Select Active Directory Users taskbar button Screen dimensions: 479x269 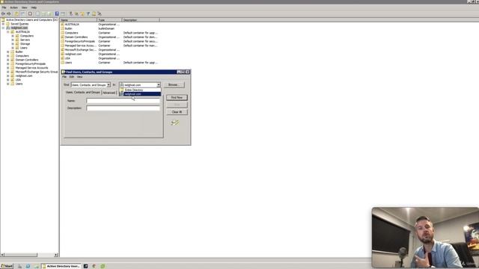(61, 266)
